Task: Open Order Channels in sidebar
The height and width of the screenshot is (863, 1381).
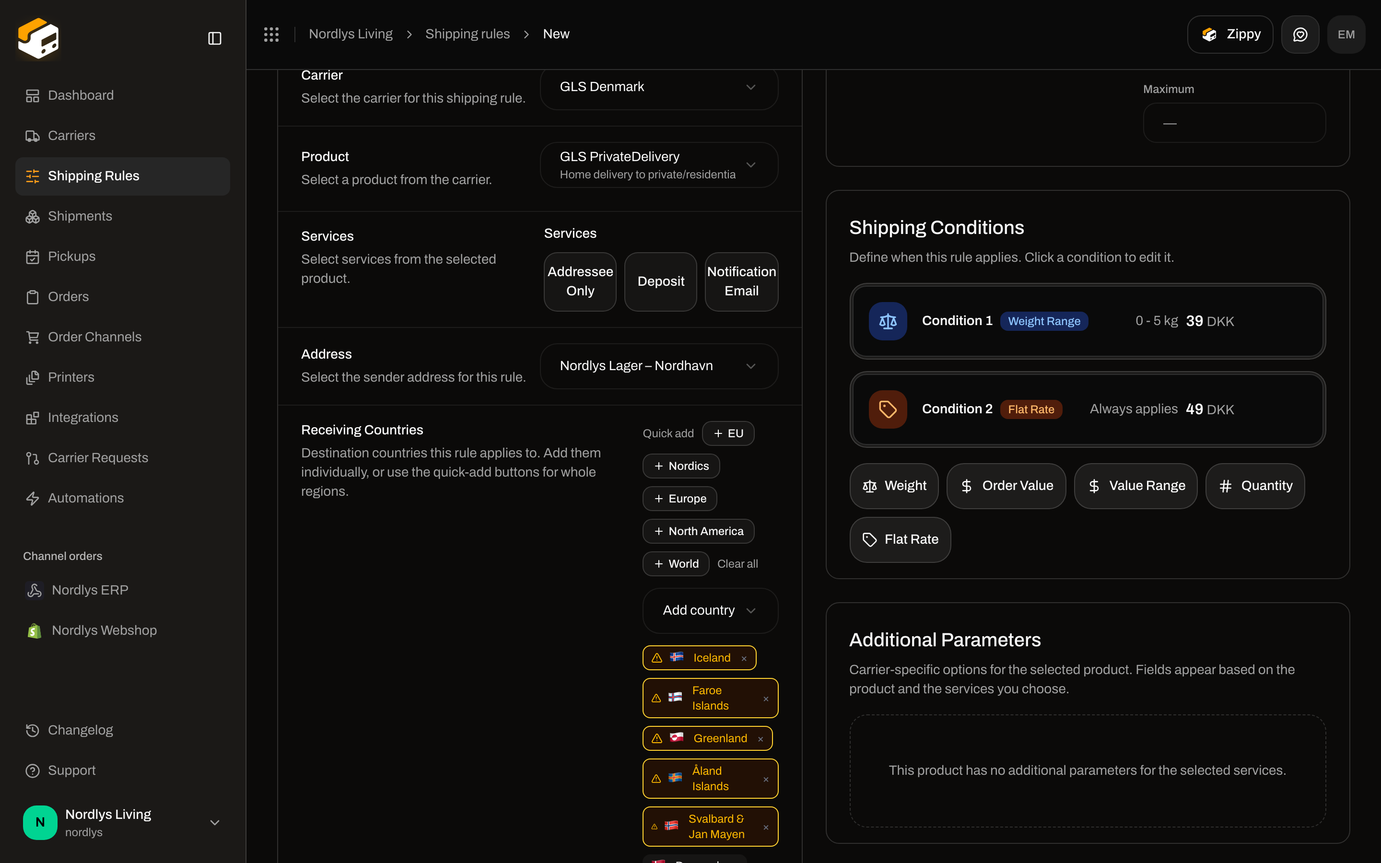Action: tap(123, 338)
